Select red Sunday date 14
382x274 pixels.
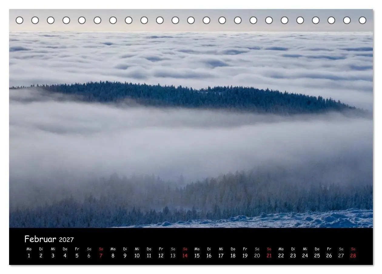coord(185,256)
